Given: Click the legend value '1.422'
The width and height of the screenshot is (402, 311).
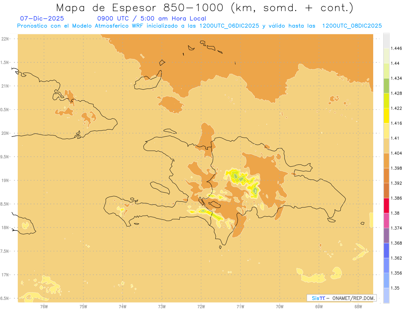Looking at the screenshot, I should tap(396, 108).
